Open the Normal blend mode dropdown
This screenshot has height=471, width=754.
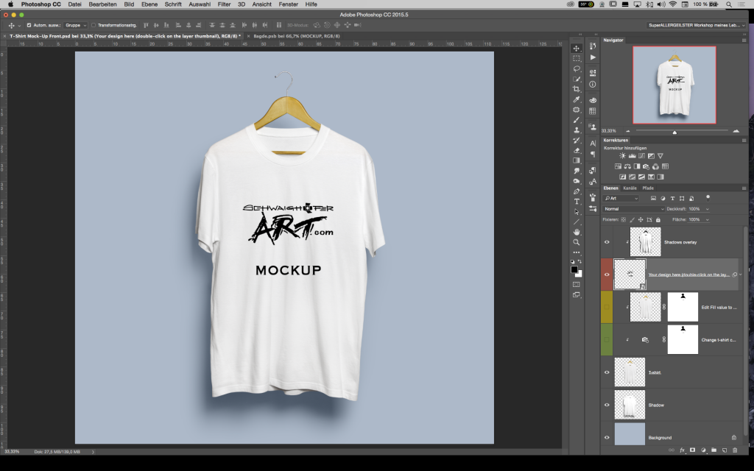(633, 209)
